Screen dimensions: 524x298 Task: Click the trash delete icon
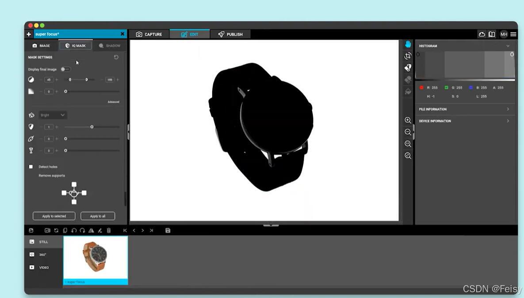pos(109,230)
